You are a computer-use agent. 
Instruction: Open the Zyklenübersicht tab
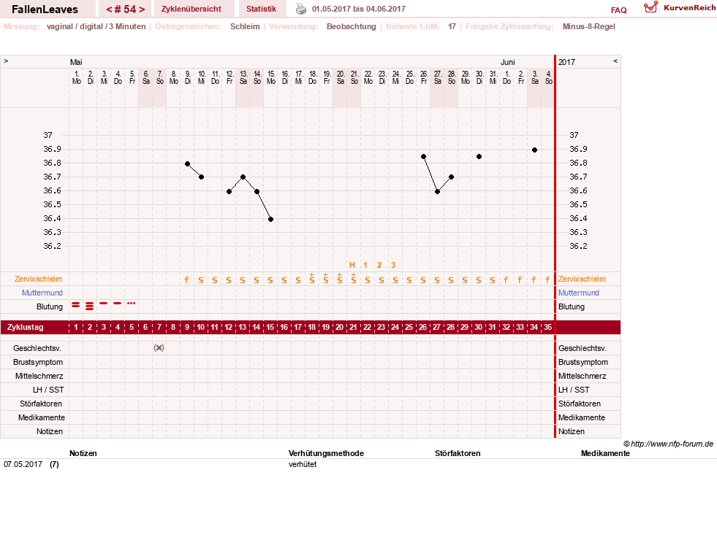pyautogui.click(x=191, y=9)
